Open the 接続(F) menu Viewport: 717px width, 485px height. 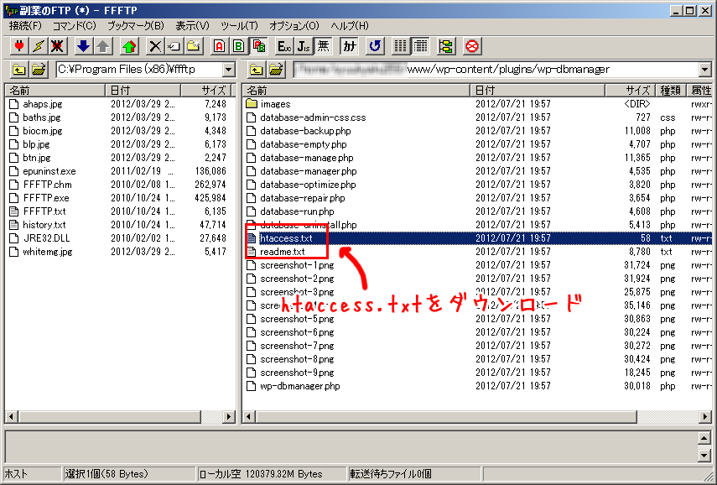point(25,26)
